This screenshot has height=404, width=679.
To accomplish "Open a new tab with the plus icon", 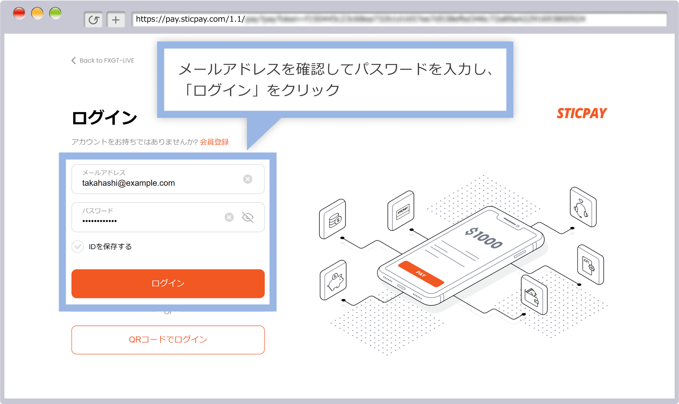I will [x=116, y=19].
